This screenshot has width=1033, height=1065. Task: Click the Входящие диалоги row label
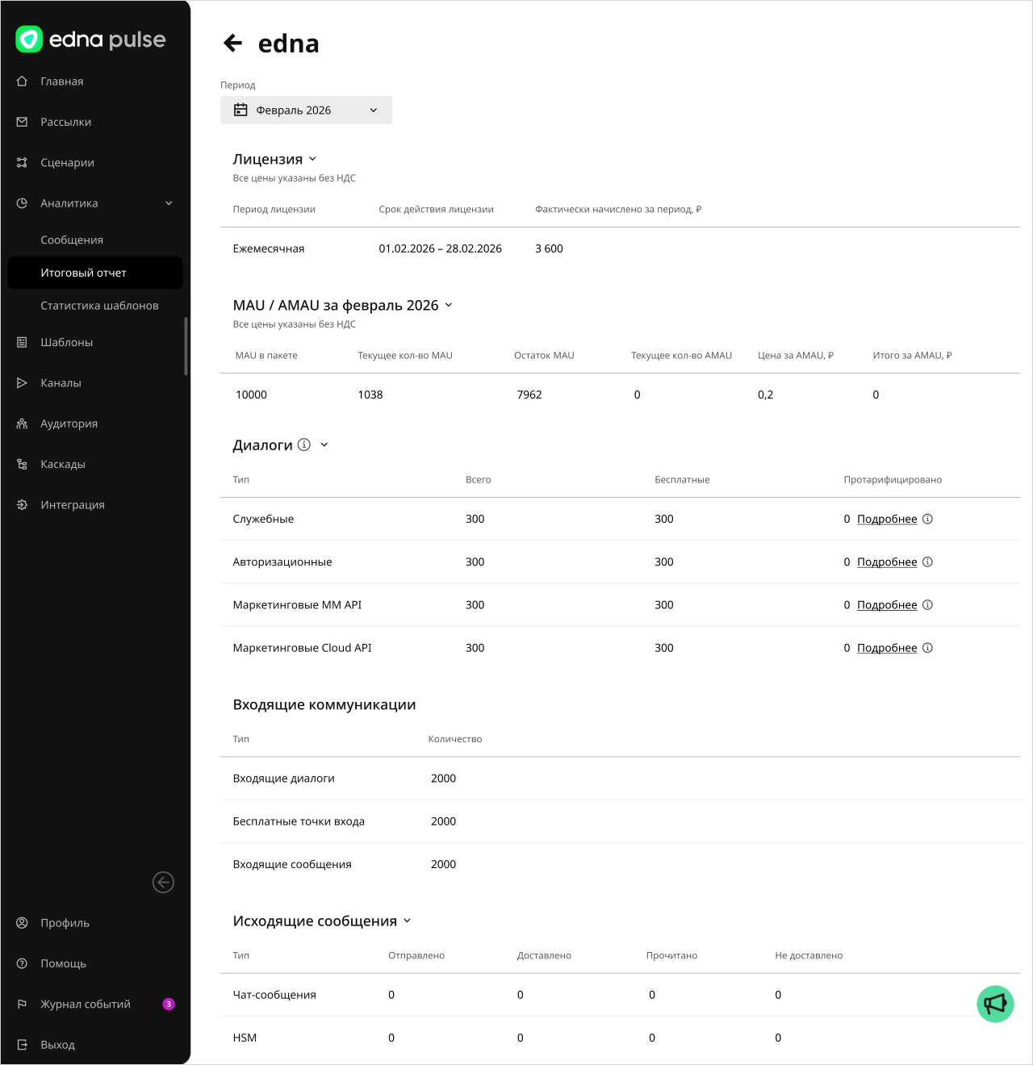click(x=283, y=779)
